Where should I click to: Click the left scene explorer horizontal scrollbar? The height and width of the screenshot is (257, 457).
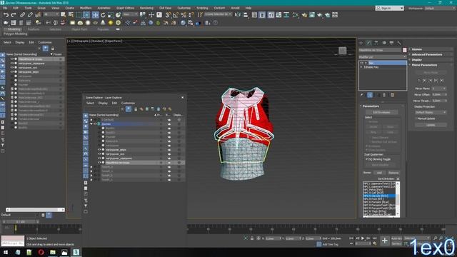click(x=35, y=209)
